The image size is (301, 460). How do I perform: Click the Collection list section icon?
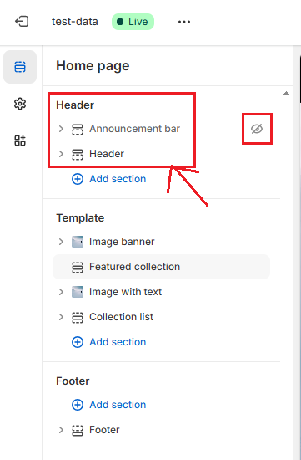(x=78, y=317)
